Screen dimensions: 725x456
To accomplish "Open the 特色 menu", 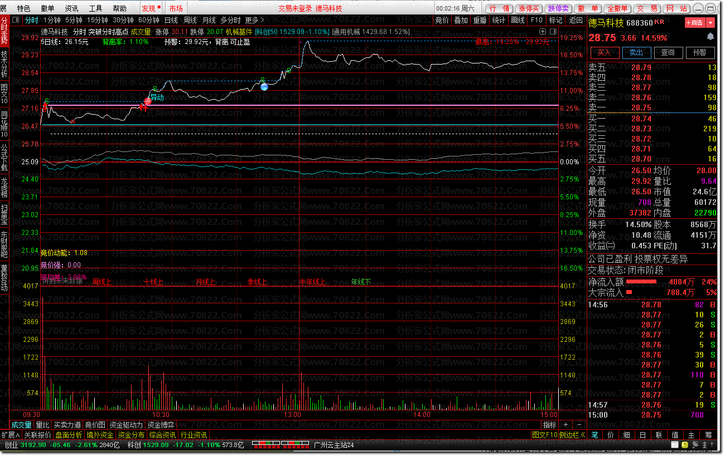I will click(x=23, y=8).
